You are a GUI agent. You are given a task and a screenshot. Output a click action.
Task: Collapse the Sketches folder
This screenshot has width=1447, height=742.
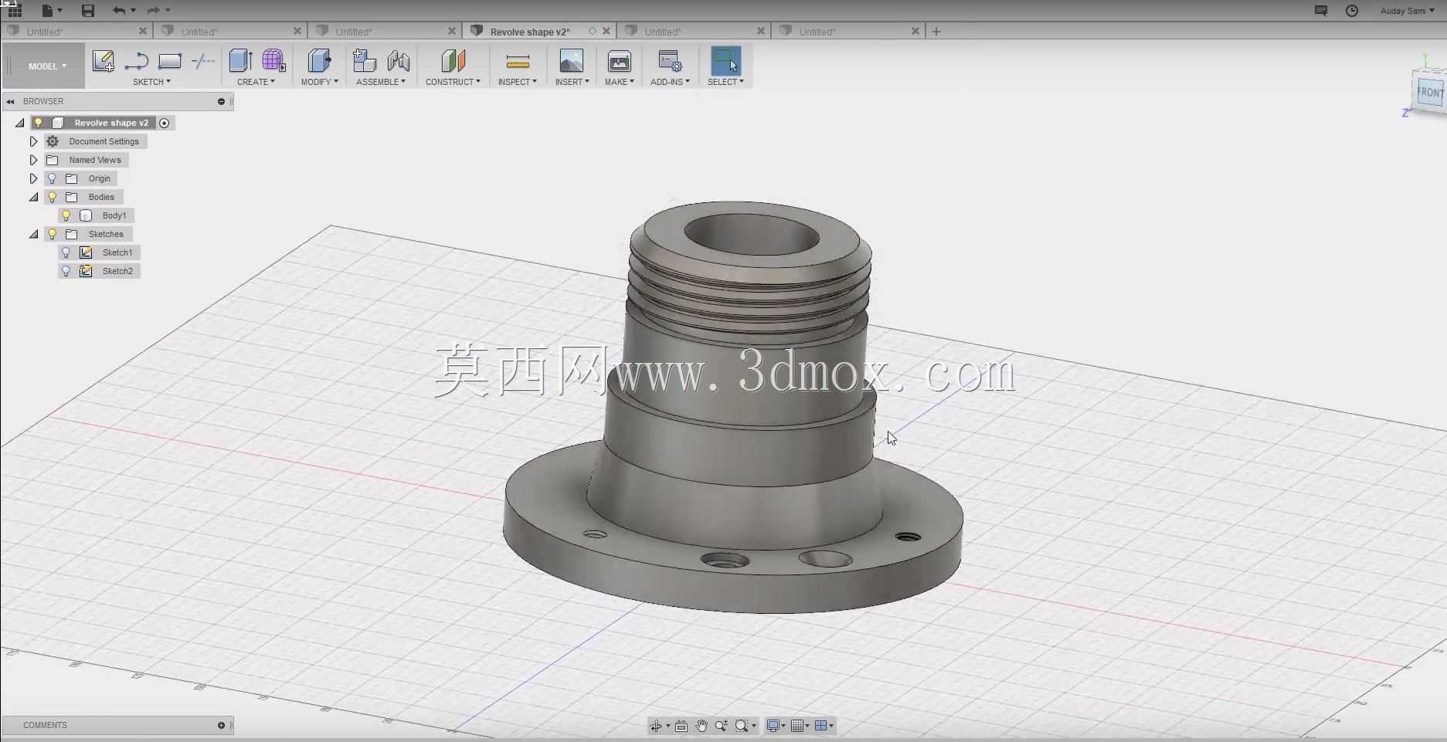(33, 234)
